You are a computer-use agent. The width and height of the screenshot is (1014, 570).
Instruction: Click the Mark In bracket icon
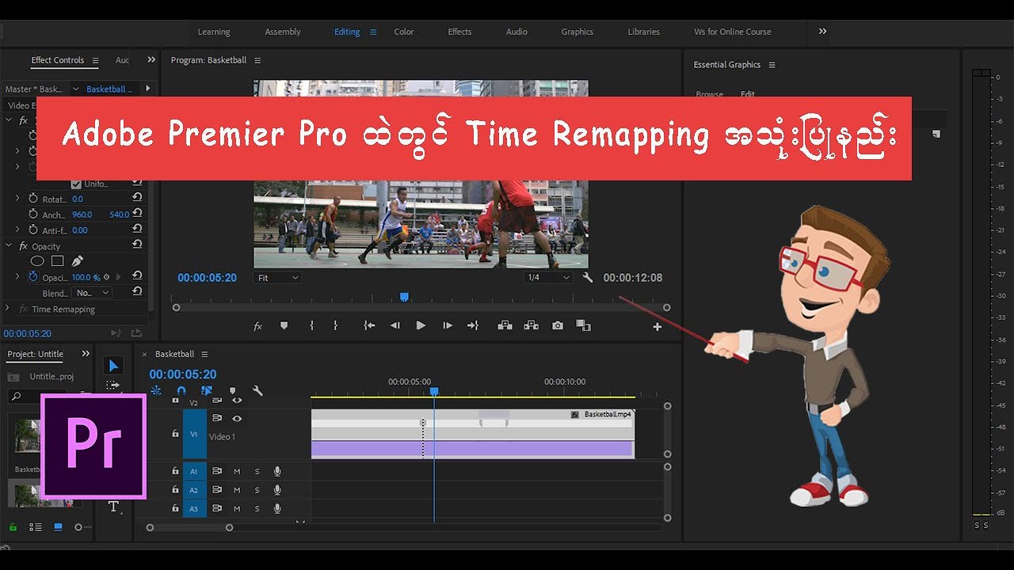[x=311, y=325]
